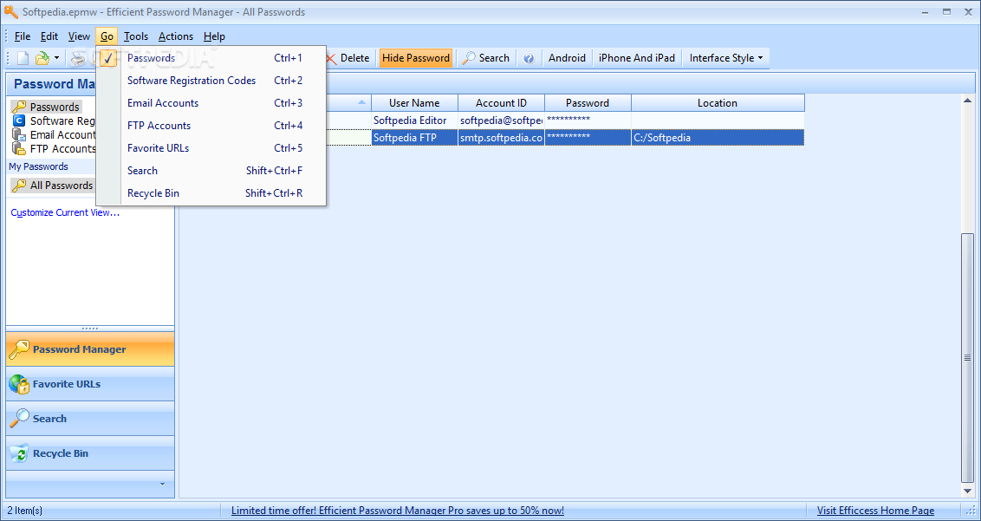The height and width of the screenshot is (521, 981).
Task: Click the Recycle Bin icon in navigation pane
Action: tap(19, 453)
